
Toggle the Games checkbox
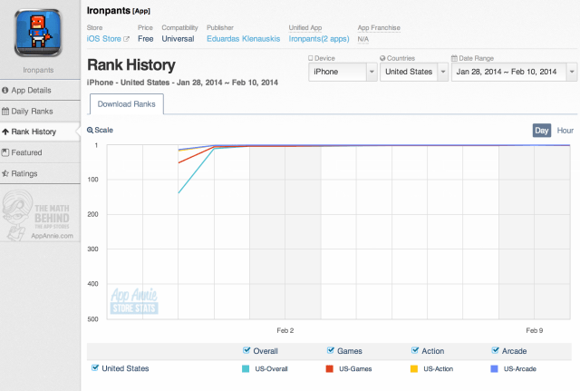pyautogui.click(x=330, y=350)
